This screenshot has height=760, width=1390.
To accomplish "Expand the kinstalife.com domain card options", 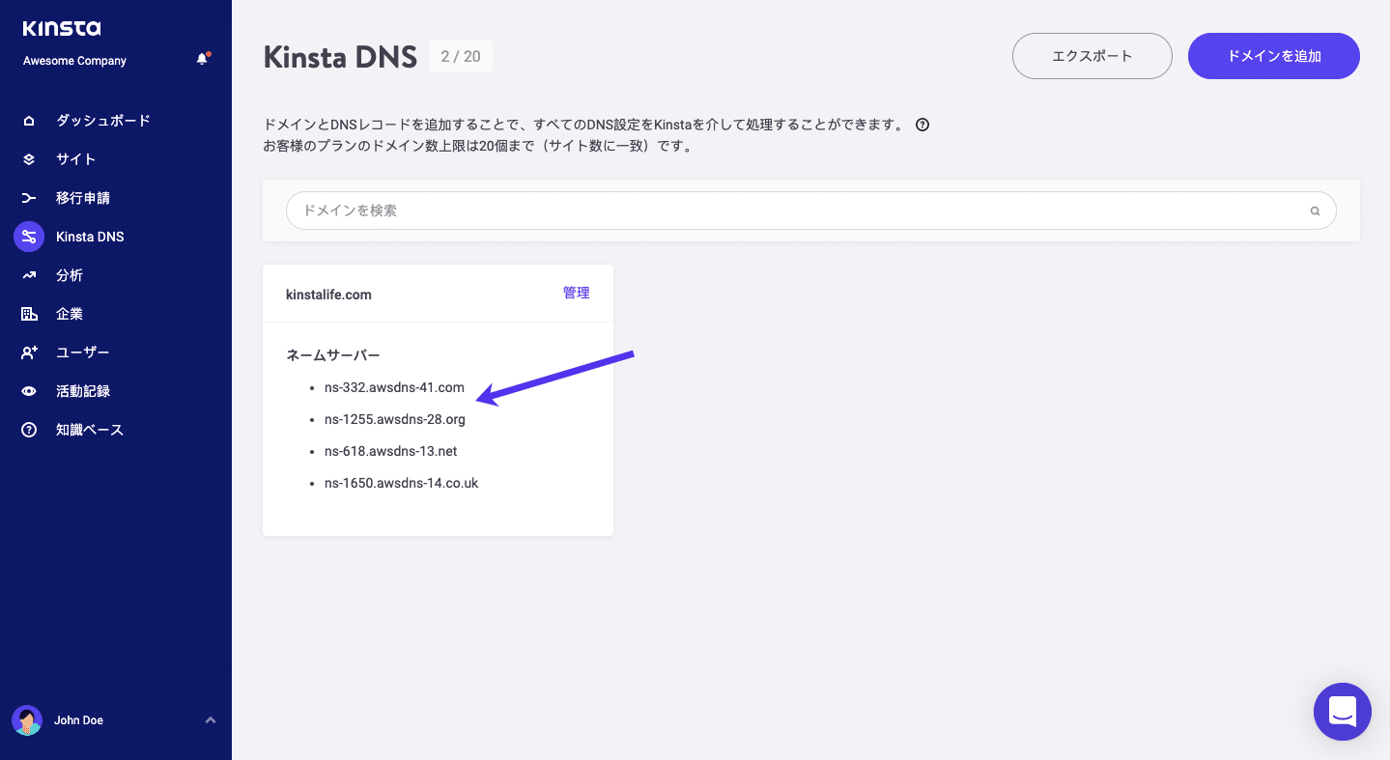I will 328,294.
